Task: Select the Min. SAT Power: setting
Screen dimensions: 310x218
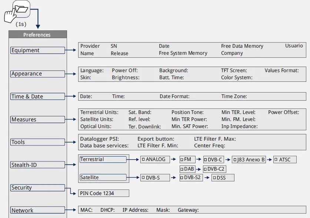Action: pos(190,126)
